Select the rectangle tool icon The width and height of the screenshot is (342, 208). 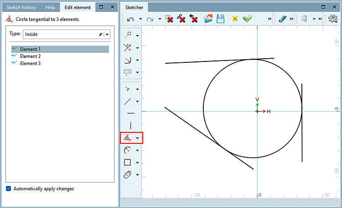pyautogui.click(x=127, y=162)
